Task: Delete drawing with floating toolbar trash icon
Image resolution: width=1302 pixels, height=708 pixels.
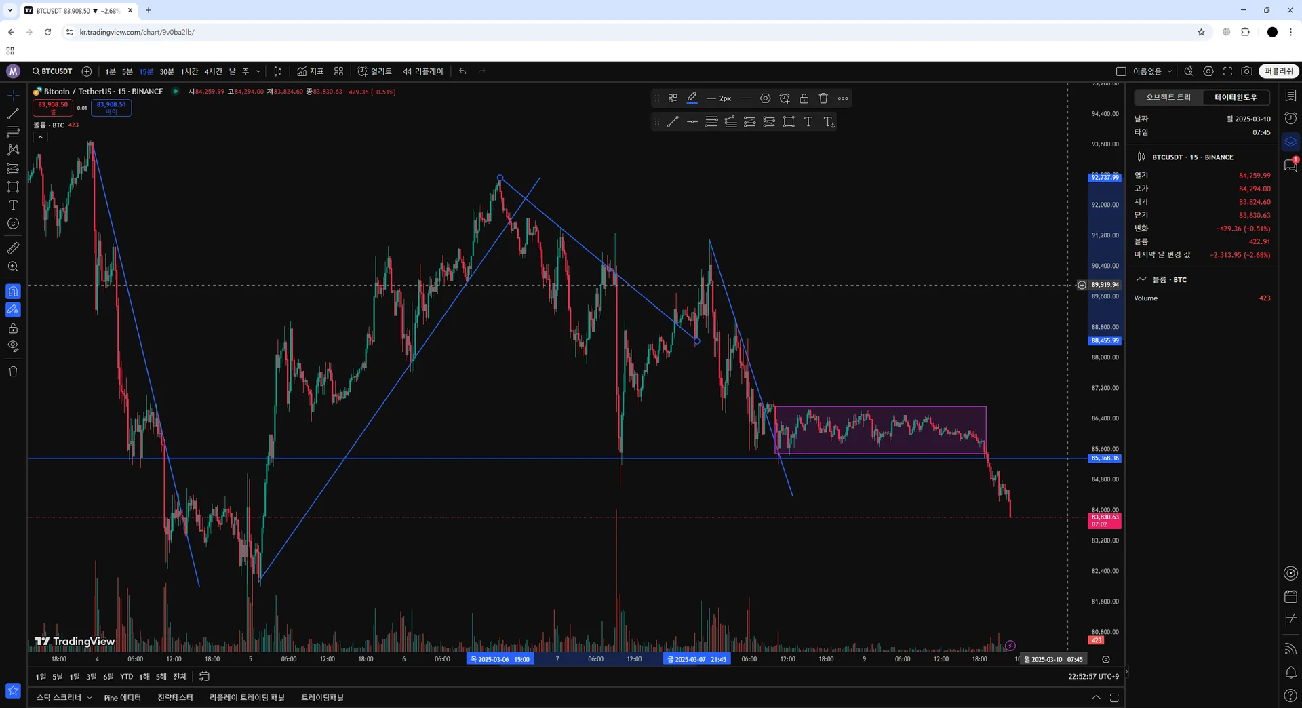Action: coord(823,98)
